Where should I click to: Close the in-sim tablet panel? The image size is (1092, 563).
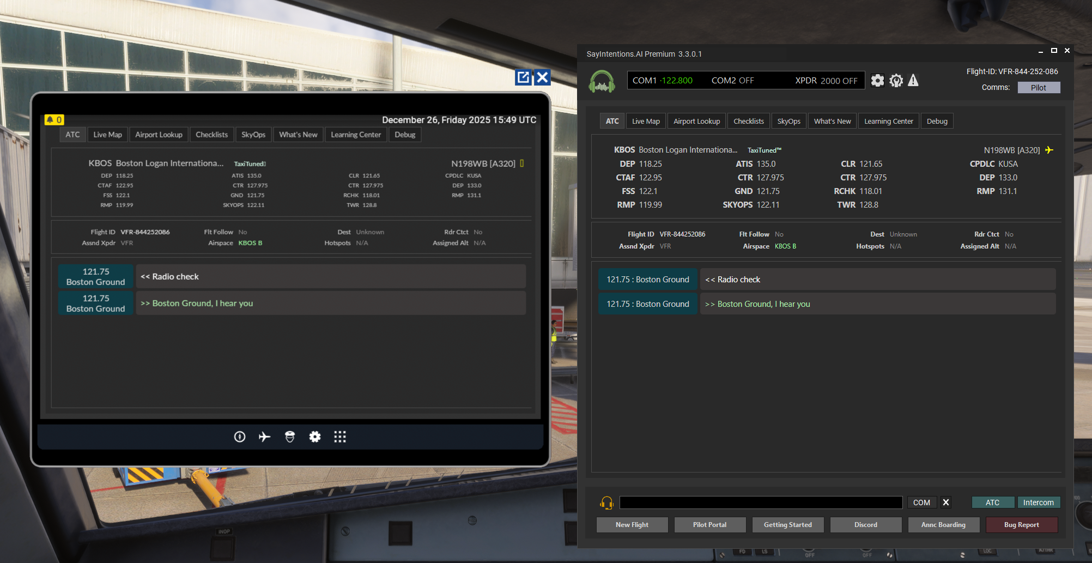point(542,77)
